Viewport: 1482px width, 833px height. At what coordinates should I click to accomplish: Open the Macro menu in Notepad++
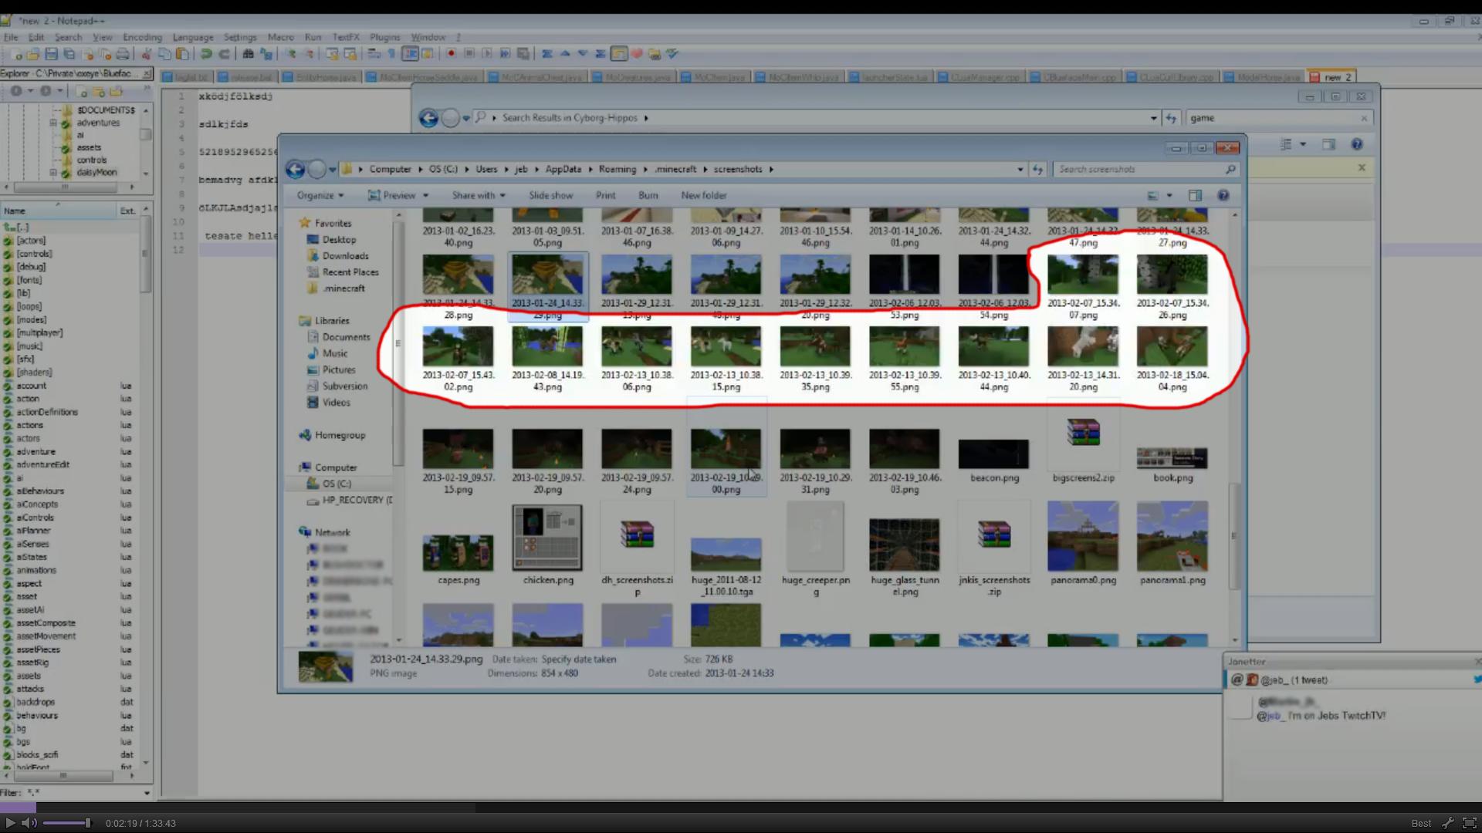point(280,37)
